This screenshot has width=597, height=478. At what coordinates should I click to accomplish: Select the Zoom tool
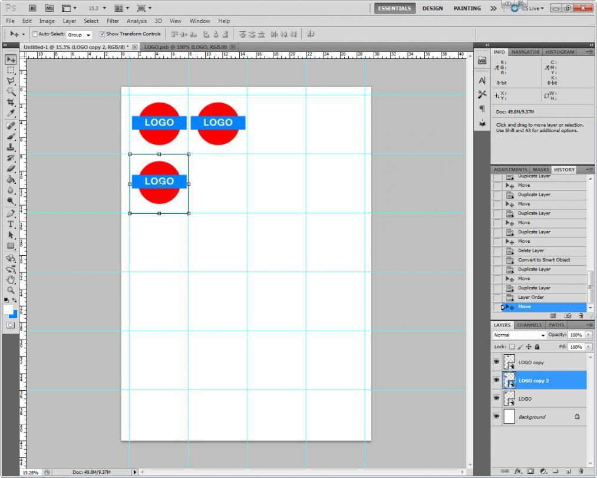point(11,290)
